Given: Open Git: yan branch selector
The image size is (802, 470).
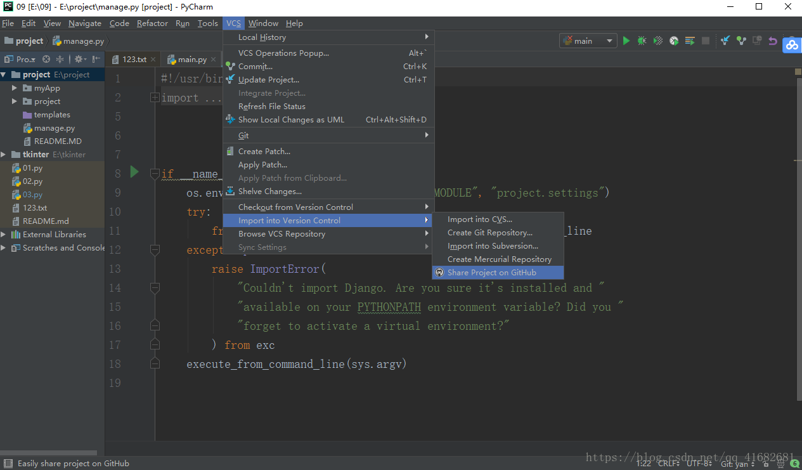Looking at the screenshot, I should pos(738,464).
